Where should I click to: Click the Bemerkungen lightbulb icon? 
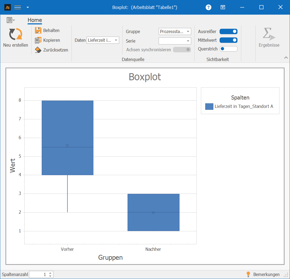pos(248,274)
